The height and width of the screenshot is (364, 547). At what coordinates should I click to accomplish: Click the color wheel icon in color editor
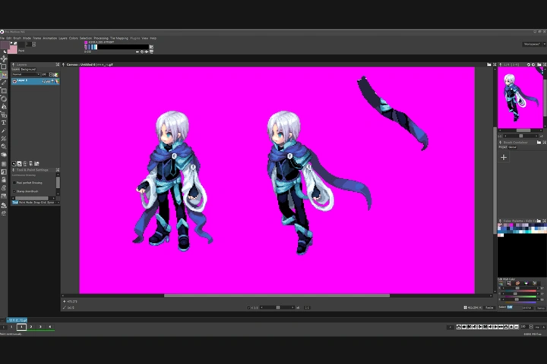(x=517, y=283)
